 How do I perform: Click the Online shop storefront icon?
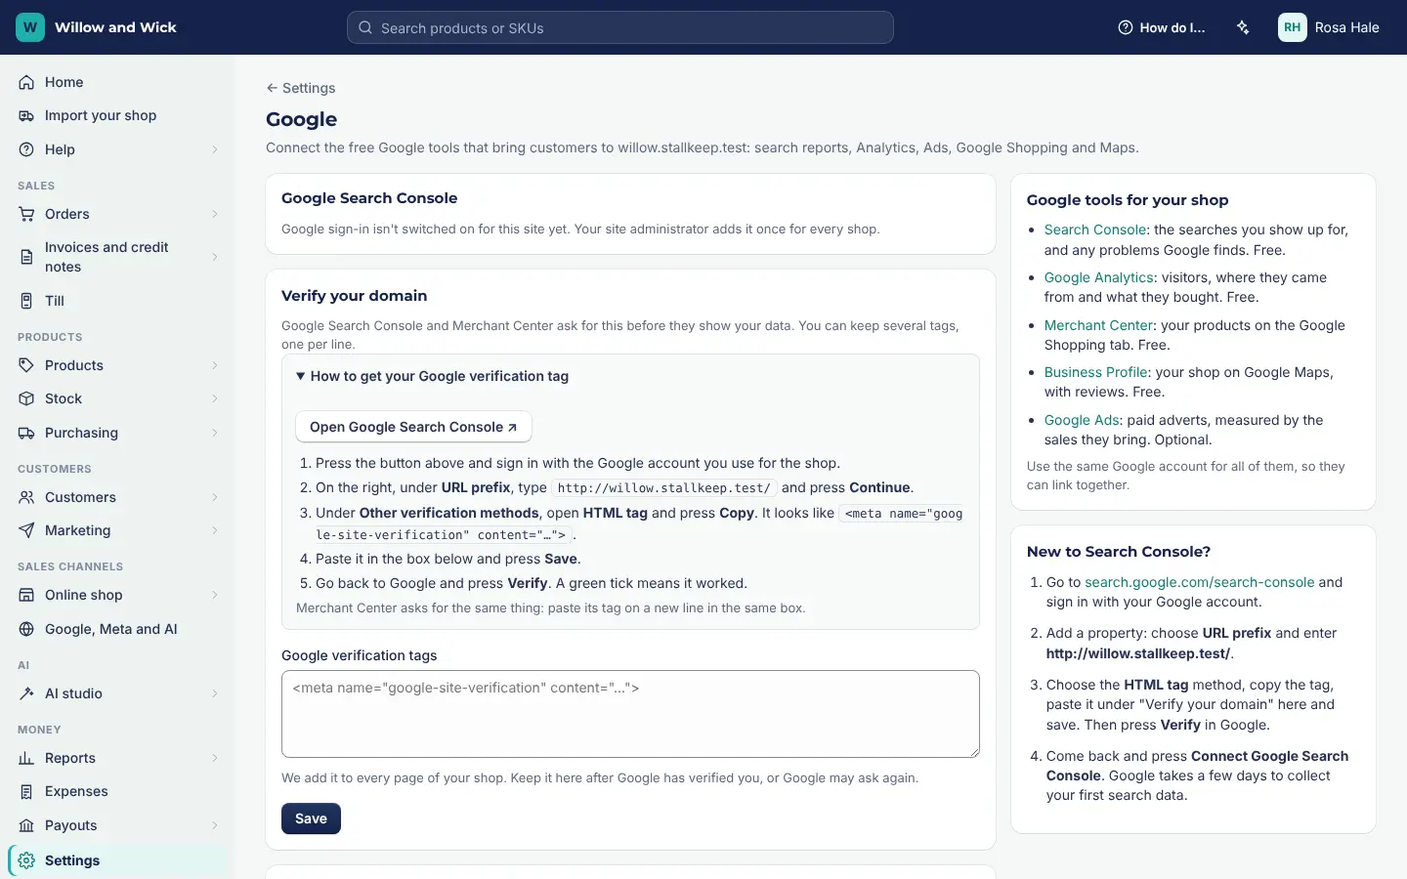pos(26,595)
